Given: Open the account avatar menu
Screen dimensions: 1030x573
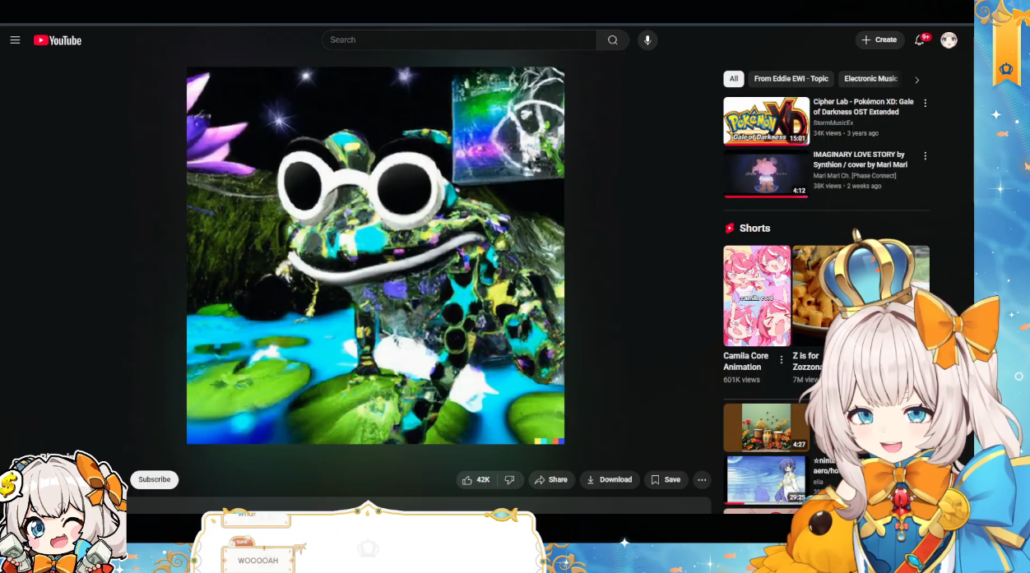Looking at the screenshot, I should click(x=949, y=40).
